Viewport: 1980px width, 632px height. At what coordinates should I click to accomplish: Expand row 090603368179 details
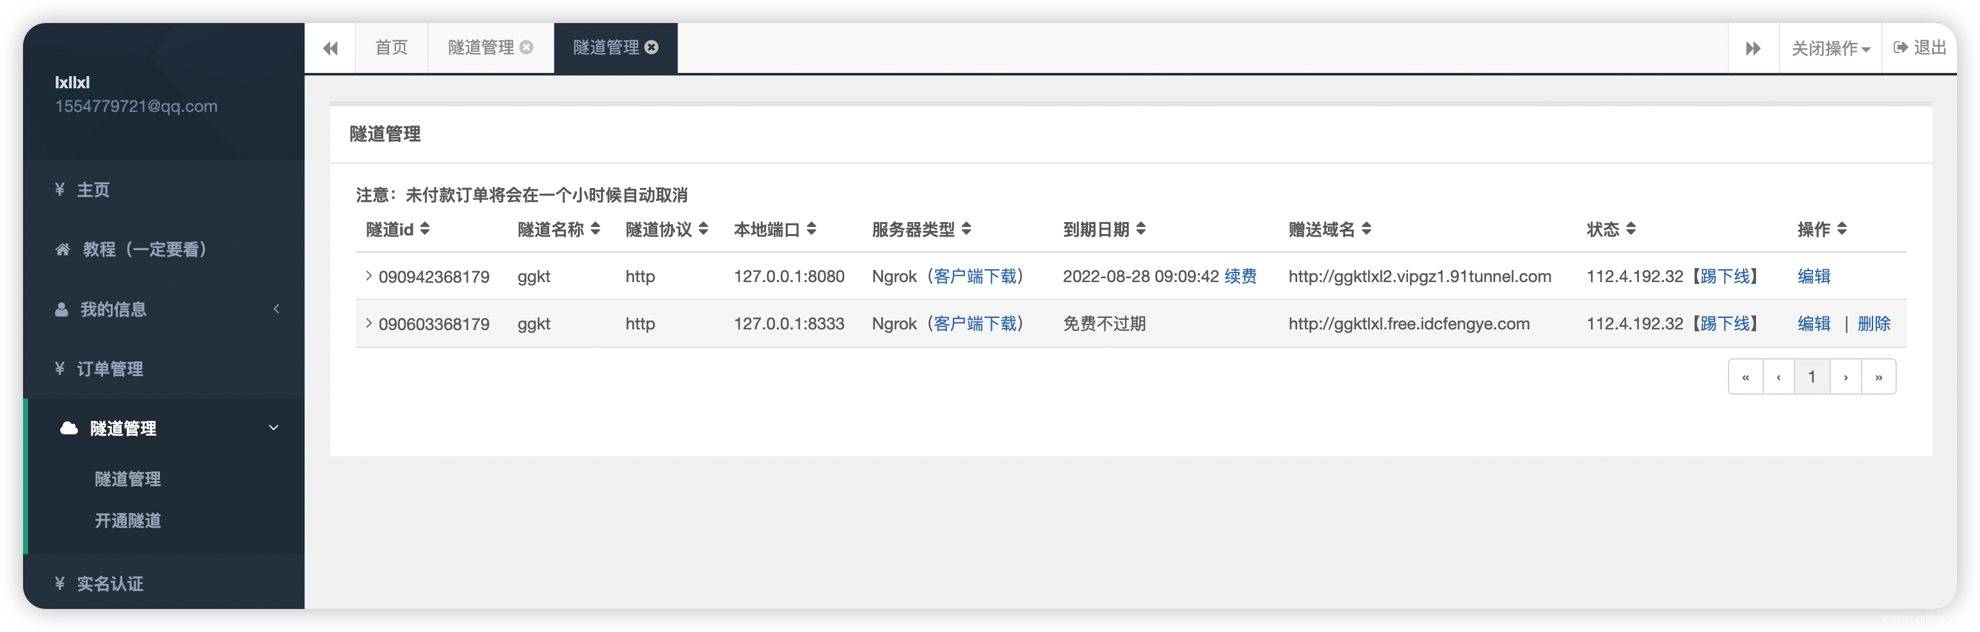368,323
